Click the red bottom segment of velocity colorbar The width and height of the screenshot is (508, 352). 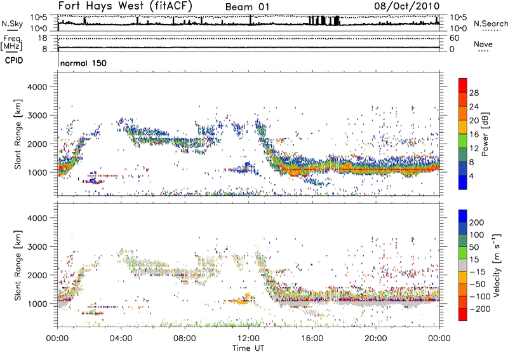pos(463,315)
